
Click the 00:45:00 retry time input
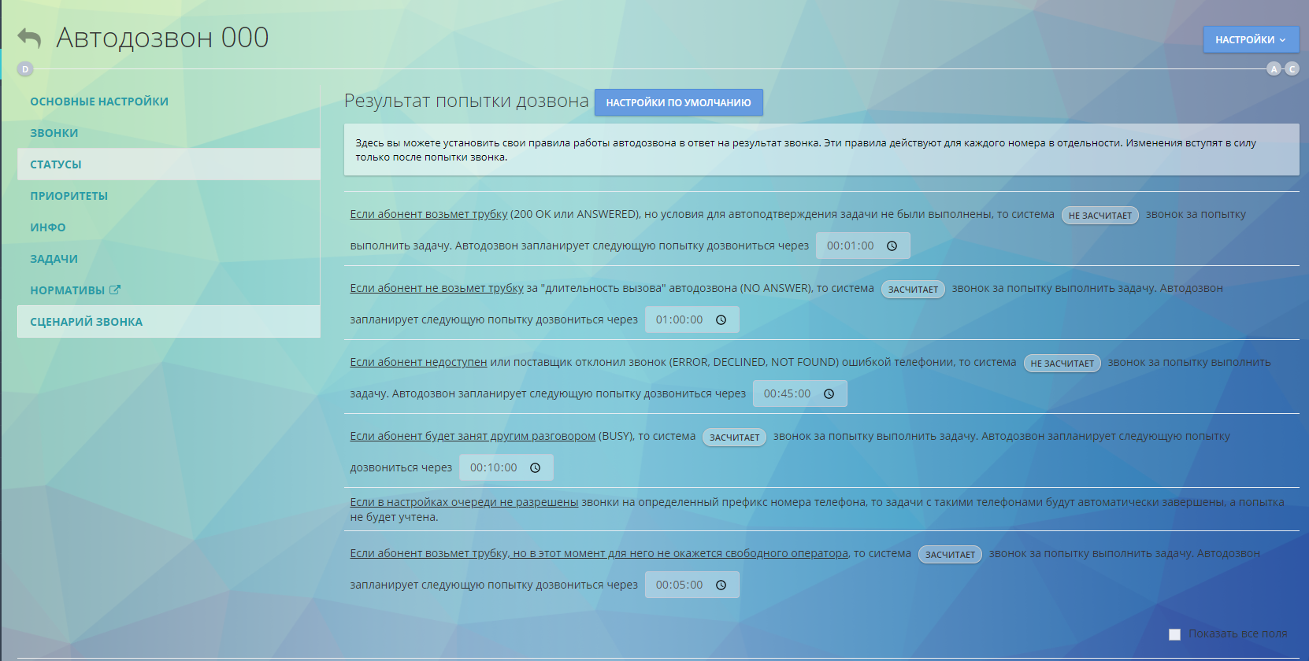point(787,393)
